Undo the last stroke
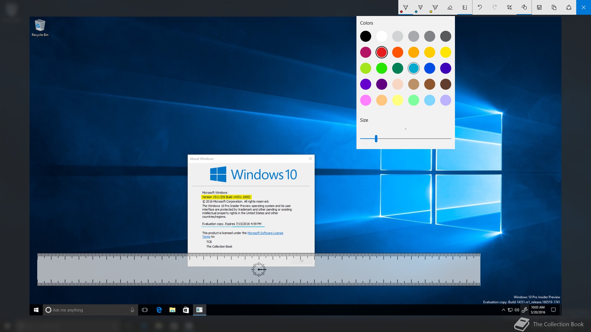The width and height of the screenshot is (591, 332). (480, 7)
